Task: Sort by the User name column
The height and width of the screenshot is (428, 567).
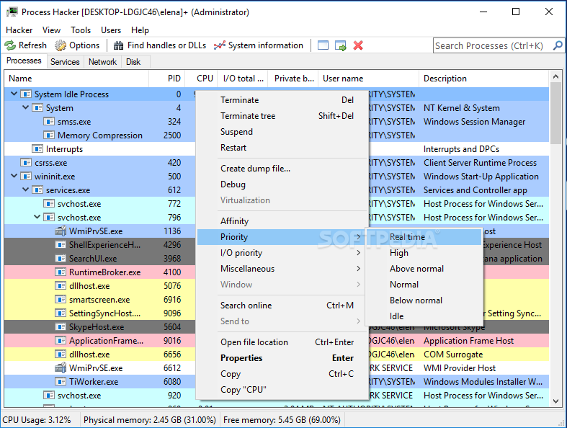Action: (x=368, y=79)
